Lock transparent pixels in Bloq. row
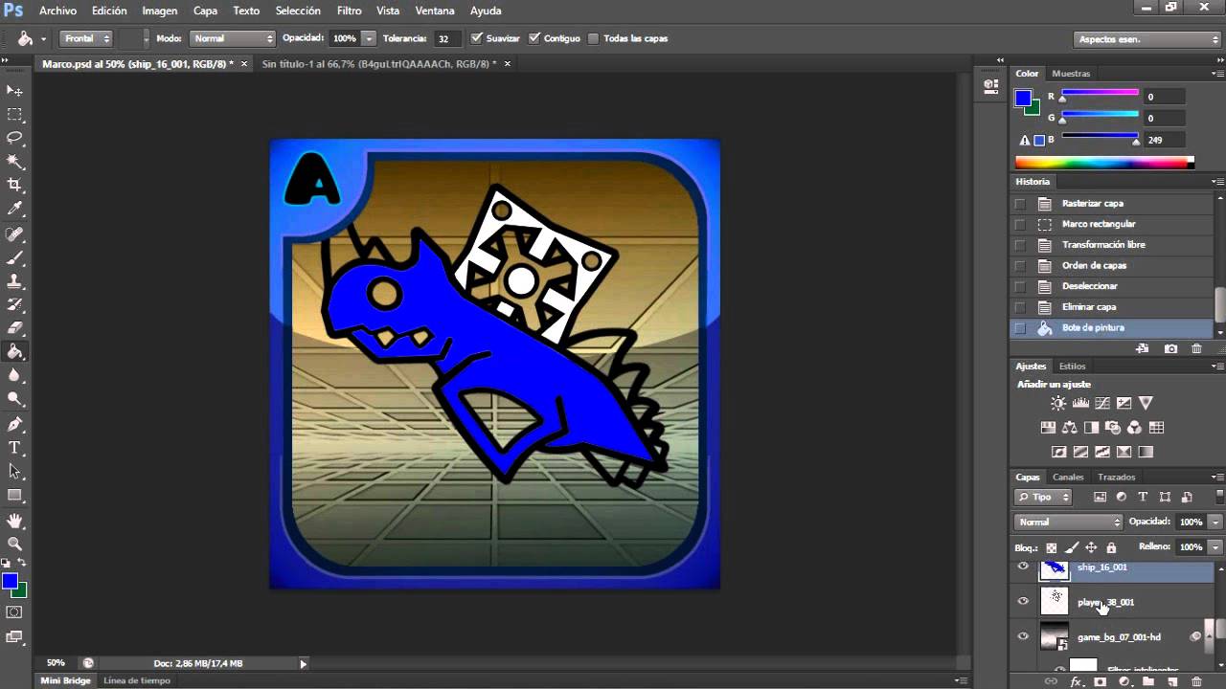Image resolution: width=1226 pixels, height=689 pixels. [1052, 547]
